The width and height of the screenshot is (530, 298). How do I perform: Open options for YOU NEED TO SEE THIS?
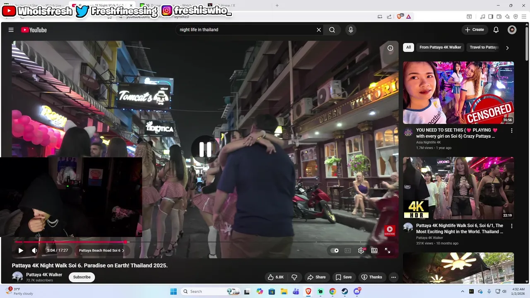(x=511, y=130)
